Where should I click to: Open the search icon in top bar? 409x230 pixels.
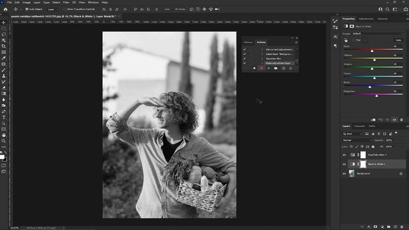(388, 9)
